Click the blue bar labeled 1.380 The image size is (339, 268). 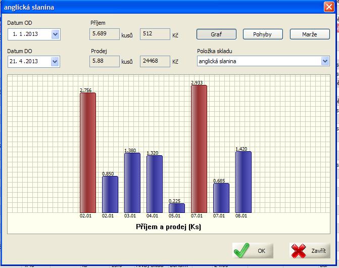(132, 182)
